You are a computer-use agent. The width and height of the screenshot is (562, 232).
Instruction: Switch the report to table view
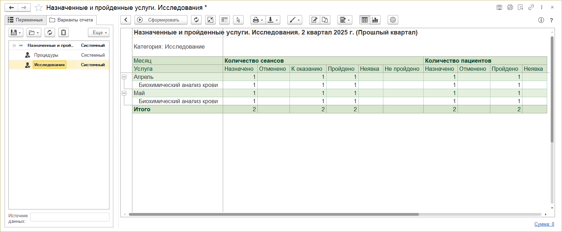pos(365,20)
